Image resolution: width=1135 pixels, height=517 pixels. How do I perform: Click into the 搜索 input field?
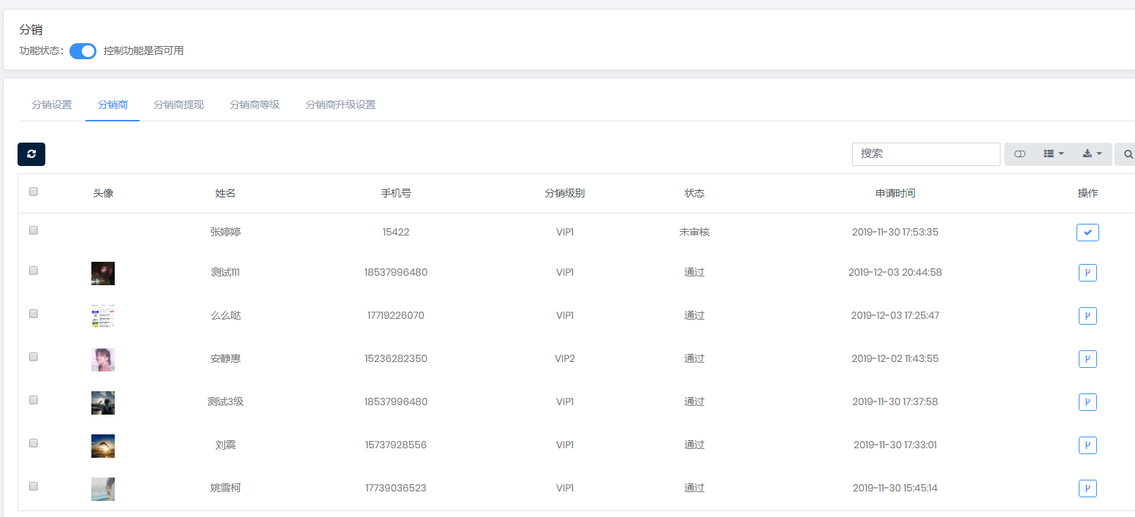[925, 154]
